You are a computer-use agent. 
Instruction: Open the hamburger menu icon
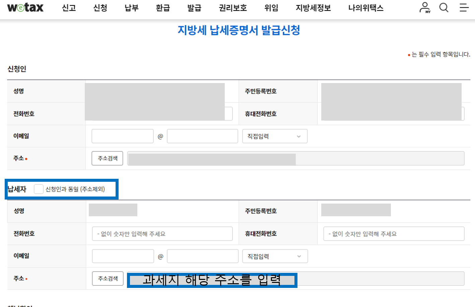[x=464, y=7]
